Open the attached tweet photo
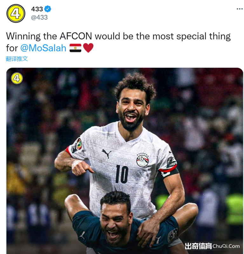 125,161
